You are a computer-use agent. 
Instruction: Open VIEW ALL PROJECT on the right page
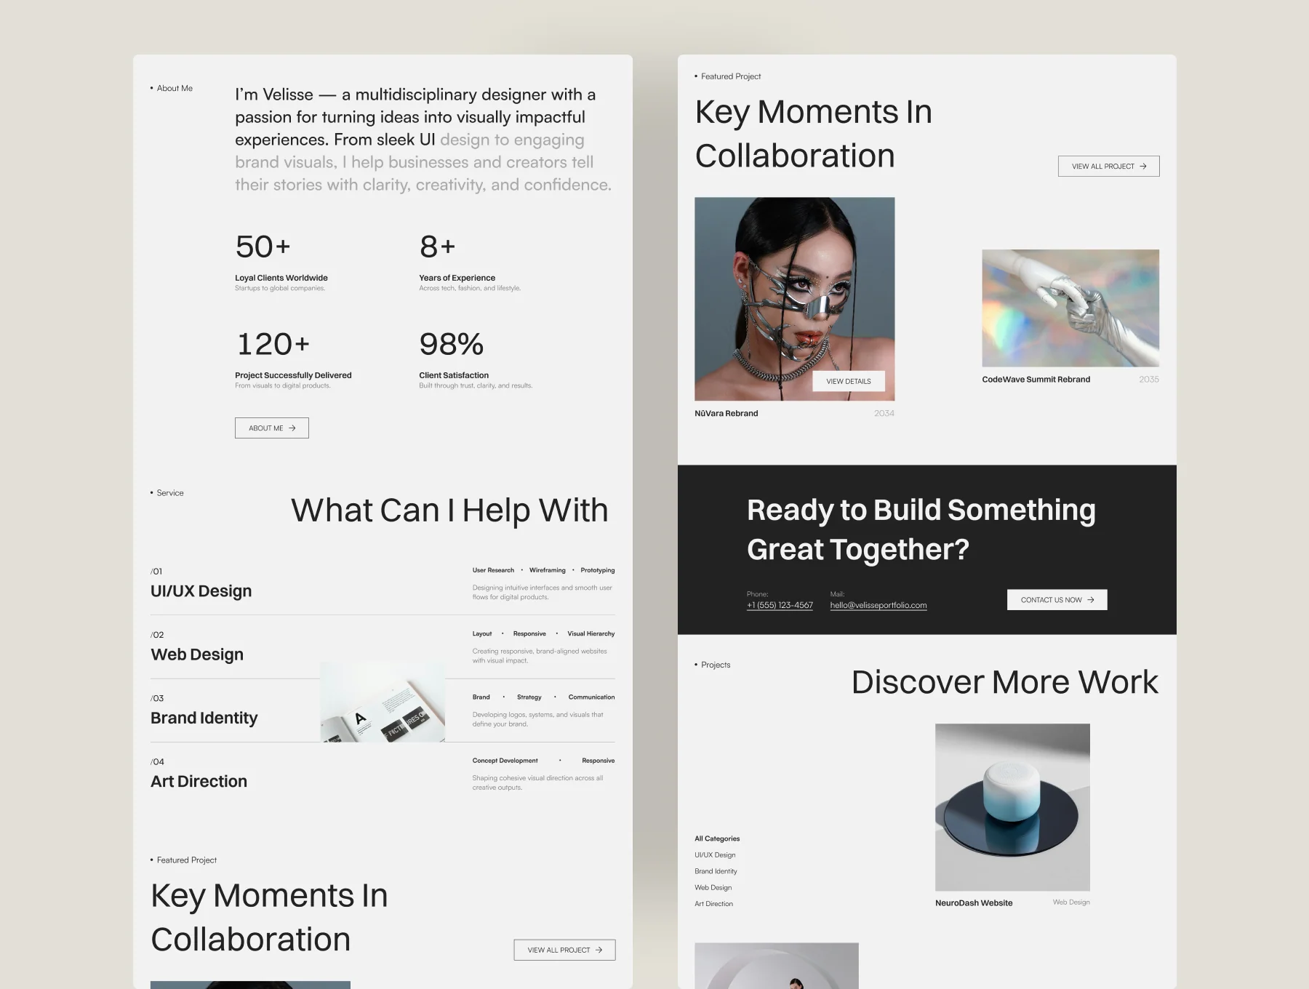point(1108,167)
